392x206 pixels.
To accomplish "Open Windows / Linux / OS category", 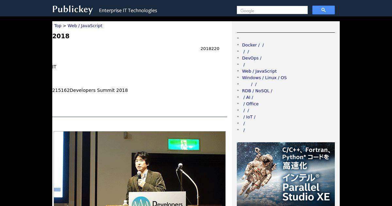I will click(264, 78).
